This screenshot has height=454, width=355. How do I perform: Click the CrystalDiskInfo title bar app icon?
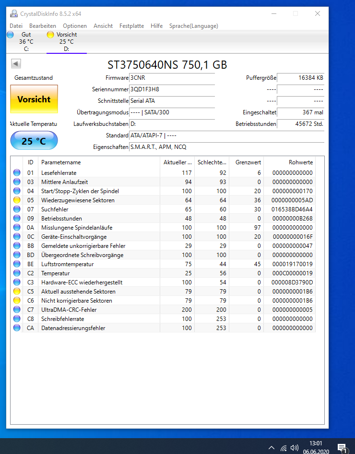(x=13, y=13)
